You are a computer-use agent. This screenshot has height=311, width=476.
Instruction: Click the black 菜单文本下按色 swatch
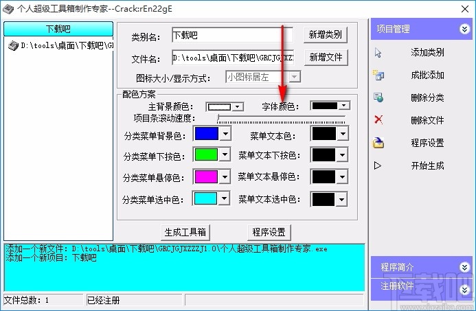pyautogui.click(x=324, y=155)
